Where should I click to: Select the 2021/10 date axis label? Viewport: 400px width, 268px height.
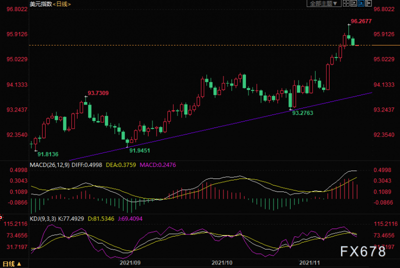222,262
